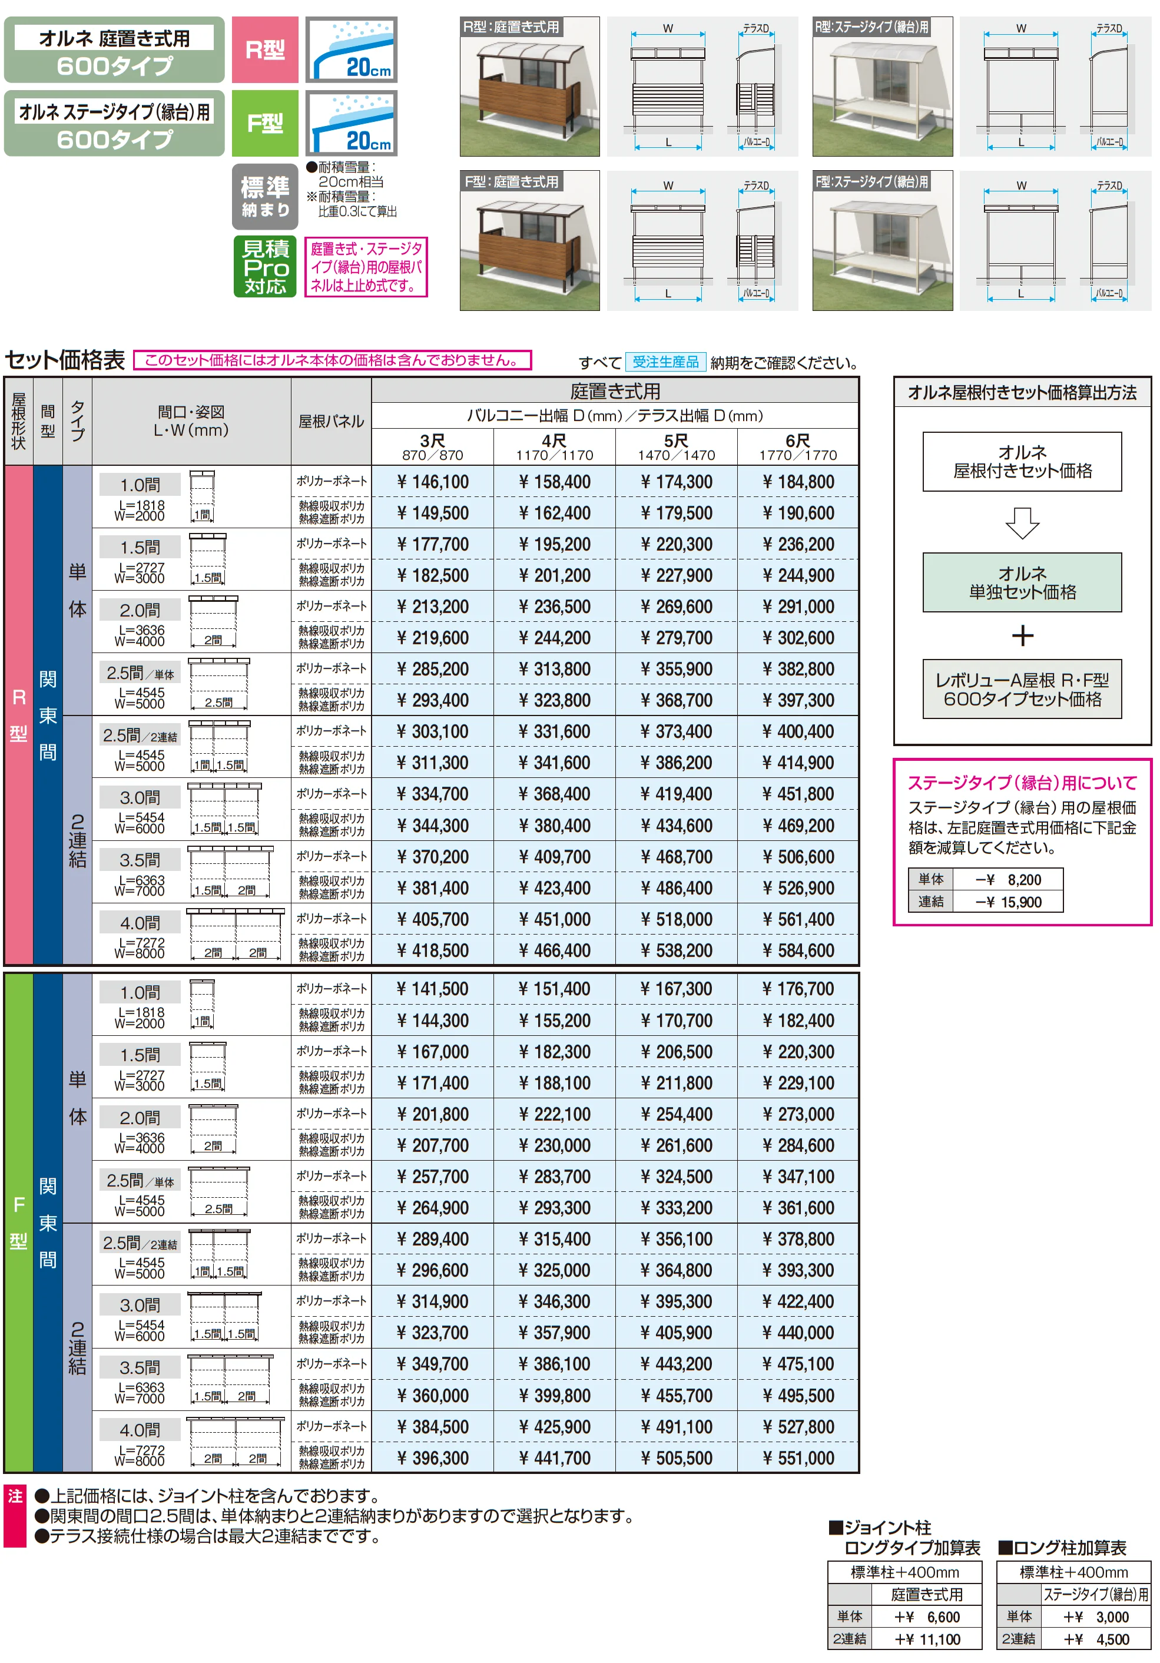1160x1663 pixels.
Task: Select the 3尺 870/870 column header
Action: click(432, 447)
